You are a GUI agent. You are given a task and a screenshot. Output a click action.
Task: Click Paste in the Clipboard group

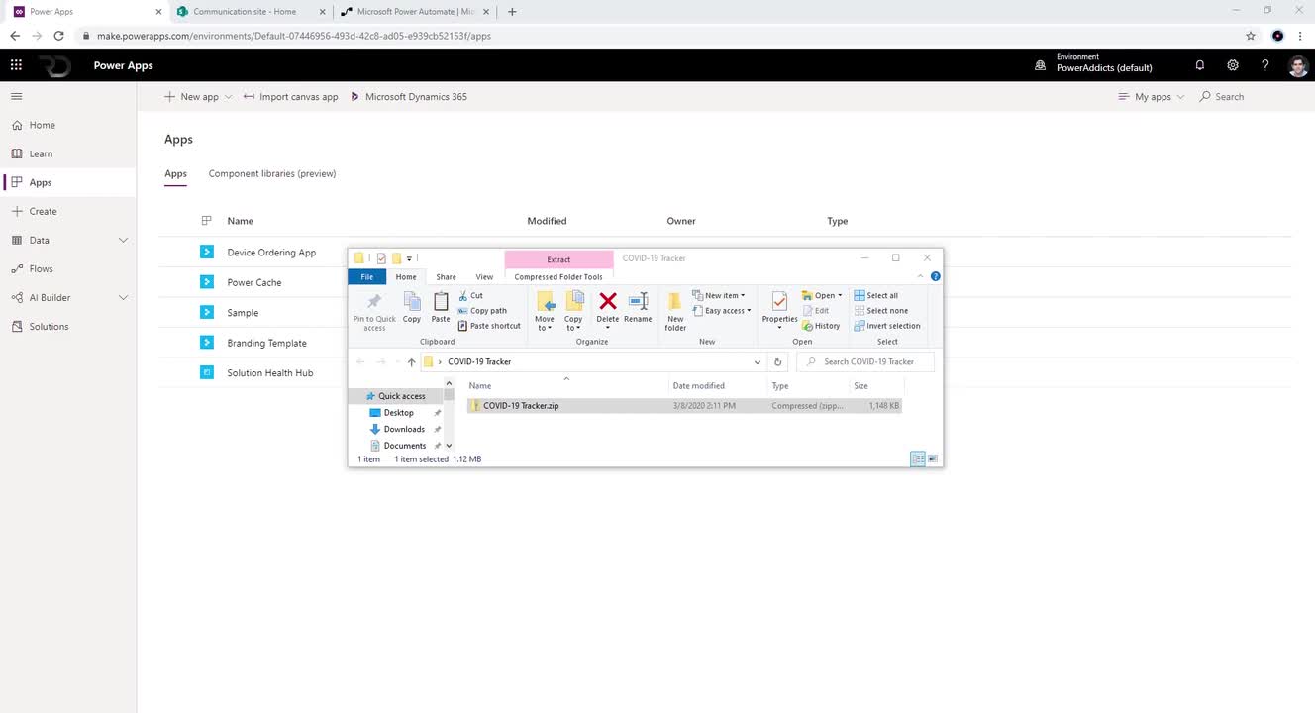(441, 307)
